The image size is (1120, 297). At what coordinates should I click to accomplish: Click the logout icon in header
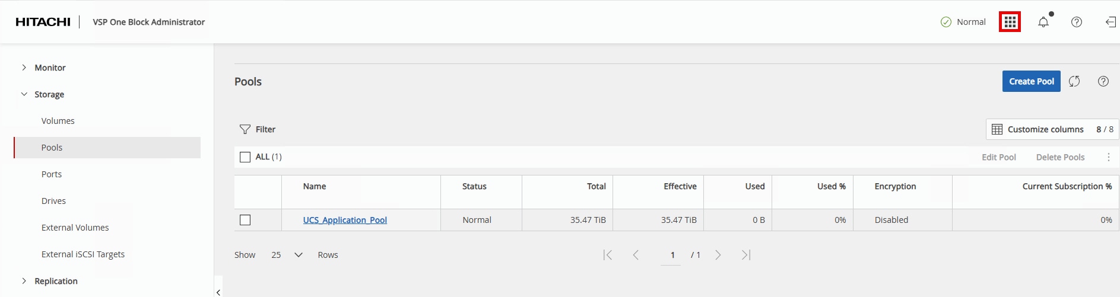point(1111,22)
